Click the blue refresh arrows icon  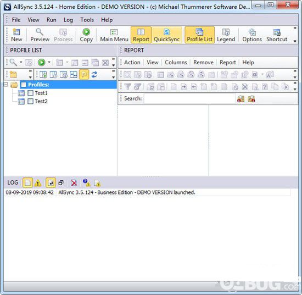(x=94, y=74)
